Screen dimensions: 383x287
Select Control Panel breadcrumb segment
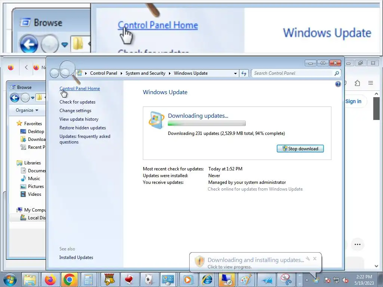pos(104,73)
